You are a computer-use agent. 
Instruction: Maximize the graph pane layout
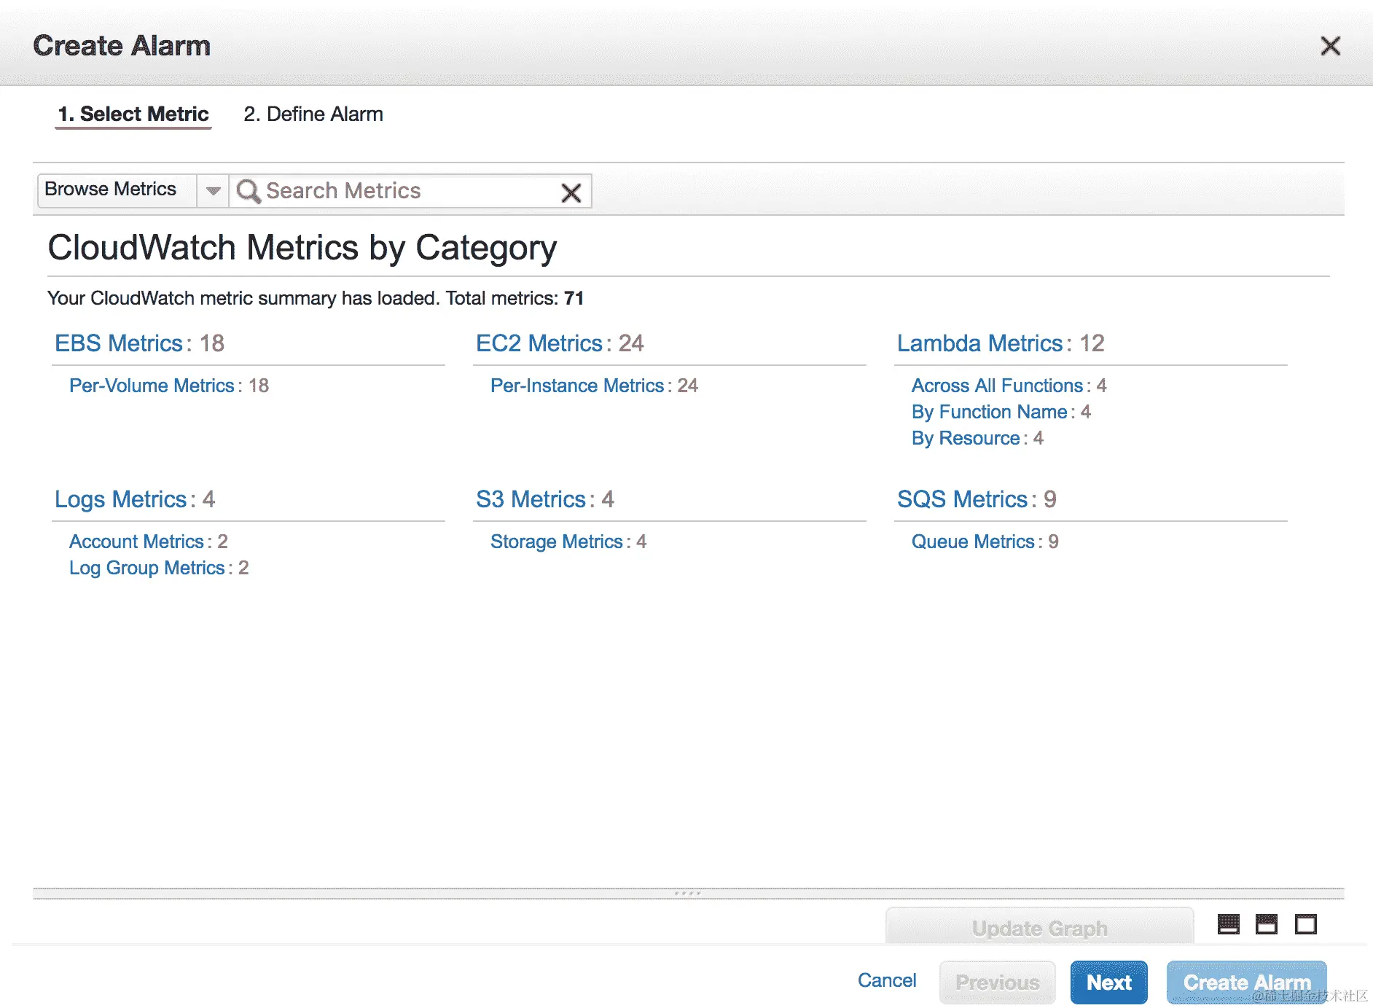coord(1305,924)
